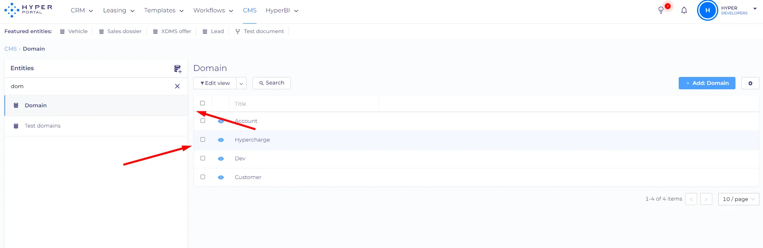
Task: Click the Test document fork icon
Action: click(x=238, y=31)
